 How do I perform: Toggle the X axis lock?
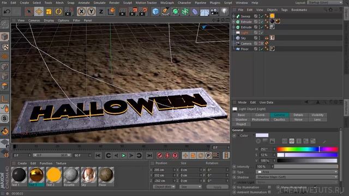(81, 11)
